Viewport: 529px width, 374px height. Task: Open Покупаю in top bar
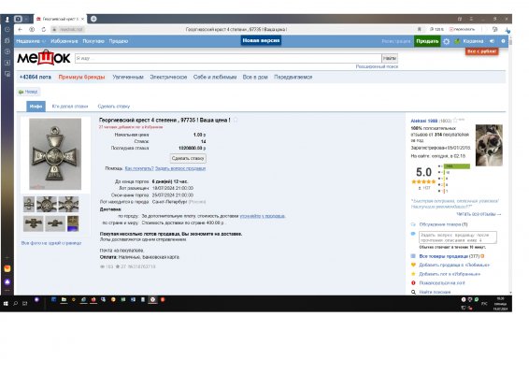[93, 41]
